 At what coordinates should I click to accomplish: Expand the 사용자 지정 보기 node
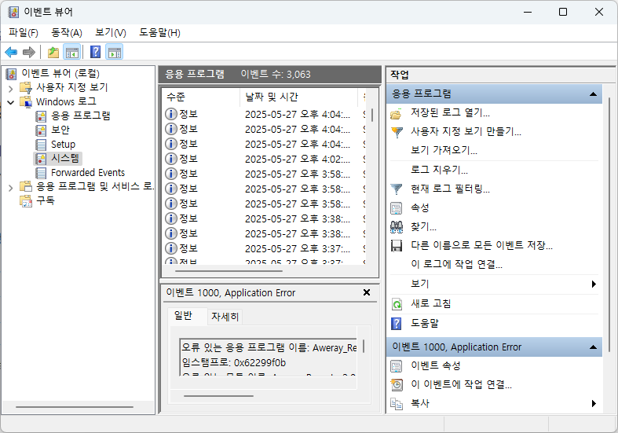point(11,88)
